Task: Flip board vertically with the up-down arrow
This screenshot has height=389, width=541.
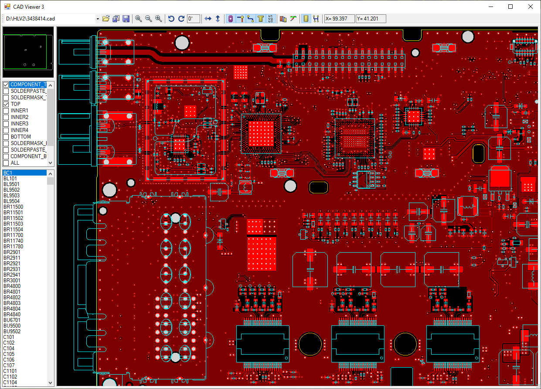Action: pos(218,19)
